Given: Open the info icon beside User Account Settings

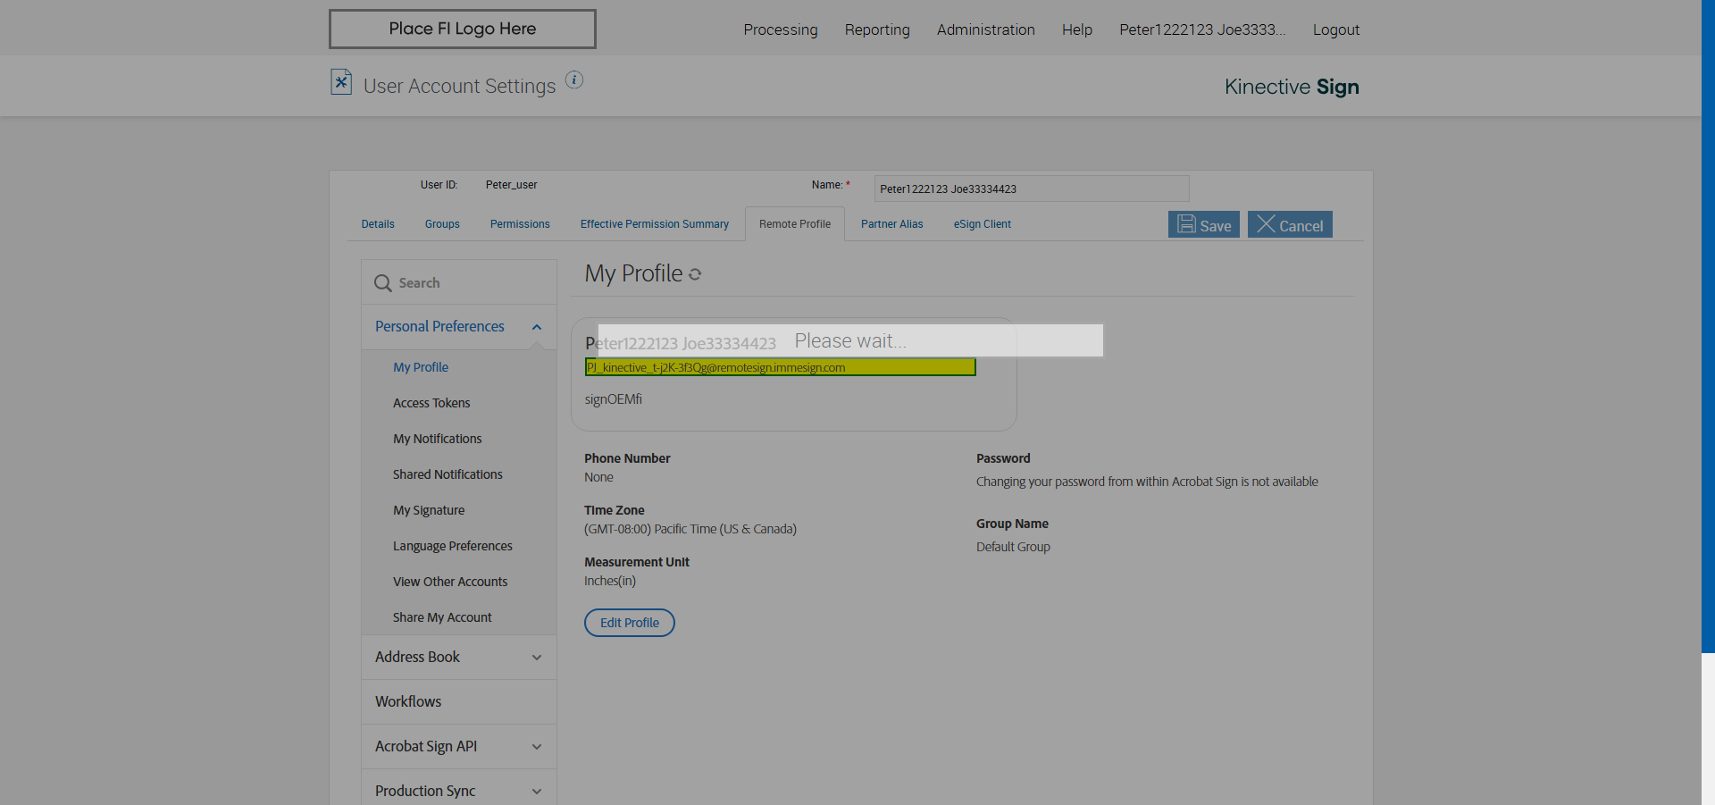Looking at the screenshot, I should 574,80.
